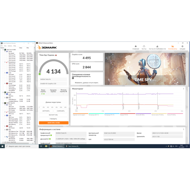Collapse Clocks under NVIDIA Tesla P4
The width and height of the screenshot is (190, 190).
point(5,105)
